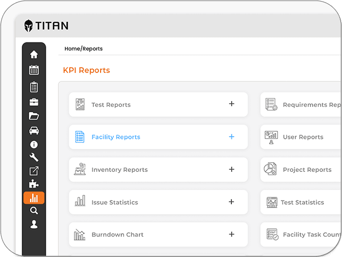Expand Burndown Chart with plus sign
This screenshot has width=342, height=257.
[x=232, y=234]
